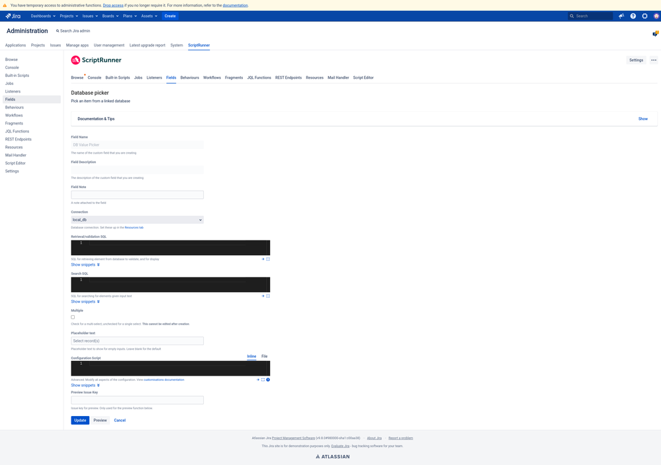This screenshot has height=465, width=661.
Task: Open the Connection local_db dropdown
Action: point(137,220)
